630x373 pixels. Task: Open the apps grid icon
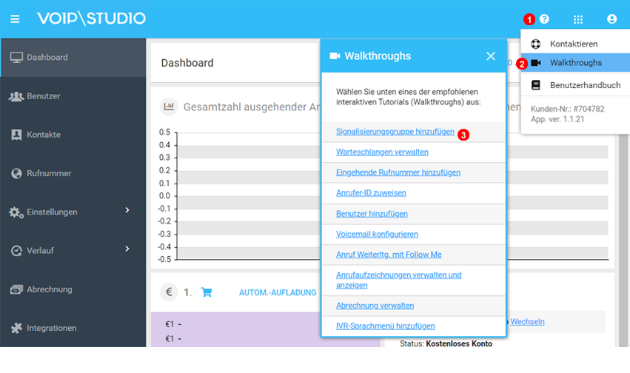coord(578,19)
